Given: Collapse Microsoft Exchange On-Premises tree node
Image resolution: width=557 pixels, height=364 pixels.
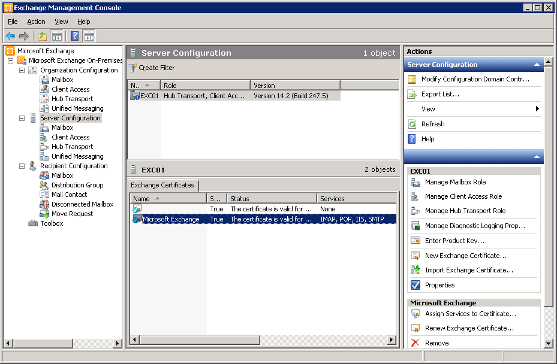Looking at the screenshot, I should tap(11, 60).
